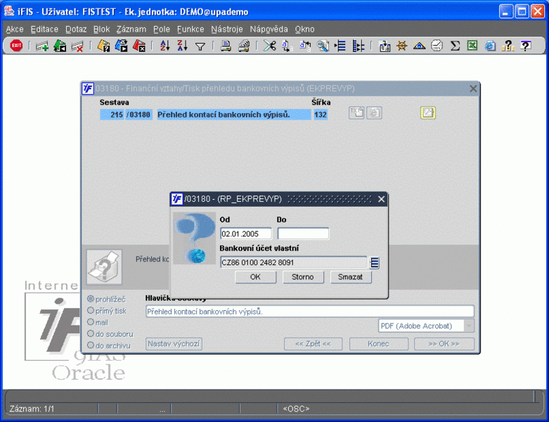
Task: Click the cancel query icon with red folder
Action: pos(139,46)
